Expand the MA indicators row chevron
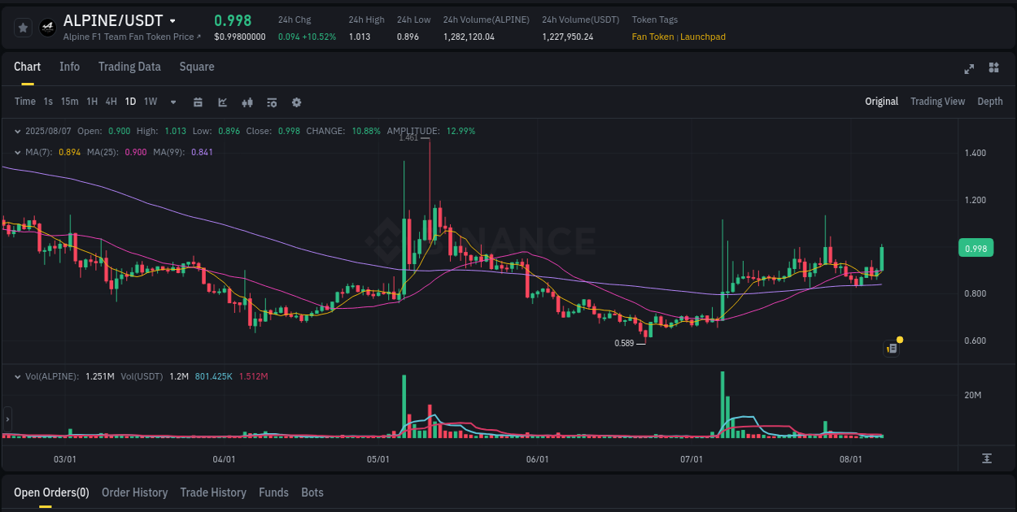Screen dimensions: 1017x512 coord(18,152)
